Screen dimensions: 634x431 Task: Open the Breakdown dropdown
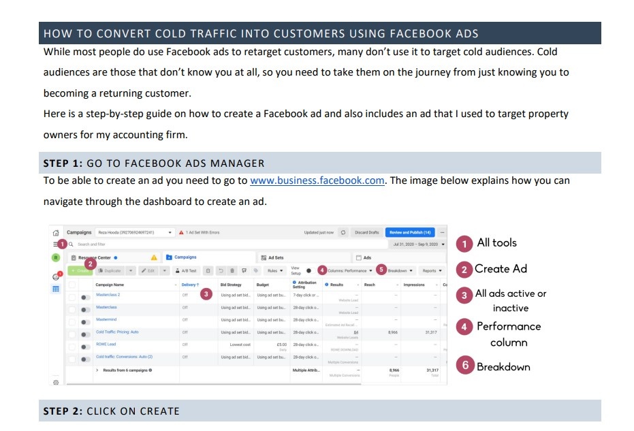[x=400, y=270]
